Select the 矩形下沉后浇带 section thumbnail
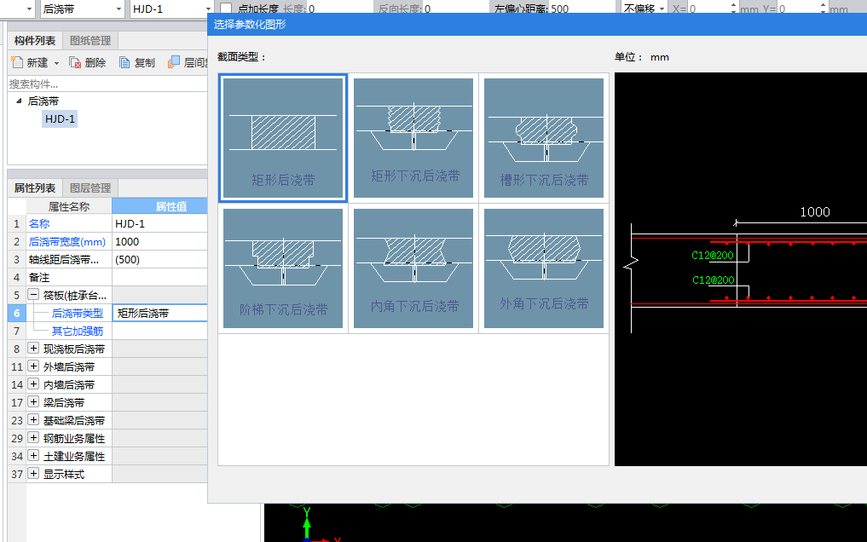Screen dimensions: 867x542 413,137
